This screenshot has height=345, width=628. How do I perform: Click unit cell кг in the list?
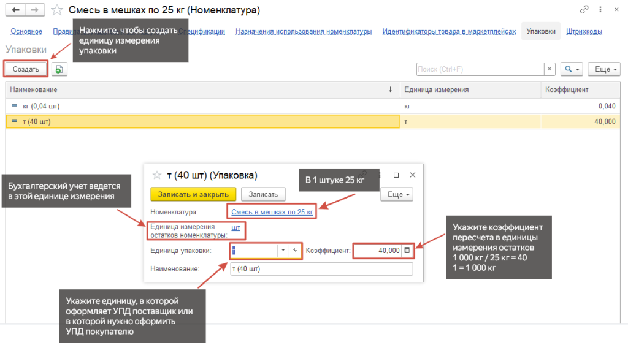point(470,106)
